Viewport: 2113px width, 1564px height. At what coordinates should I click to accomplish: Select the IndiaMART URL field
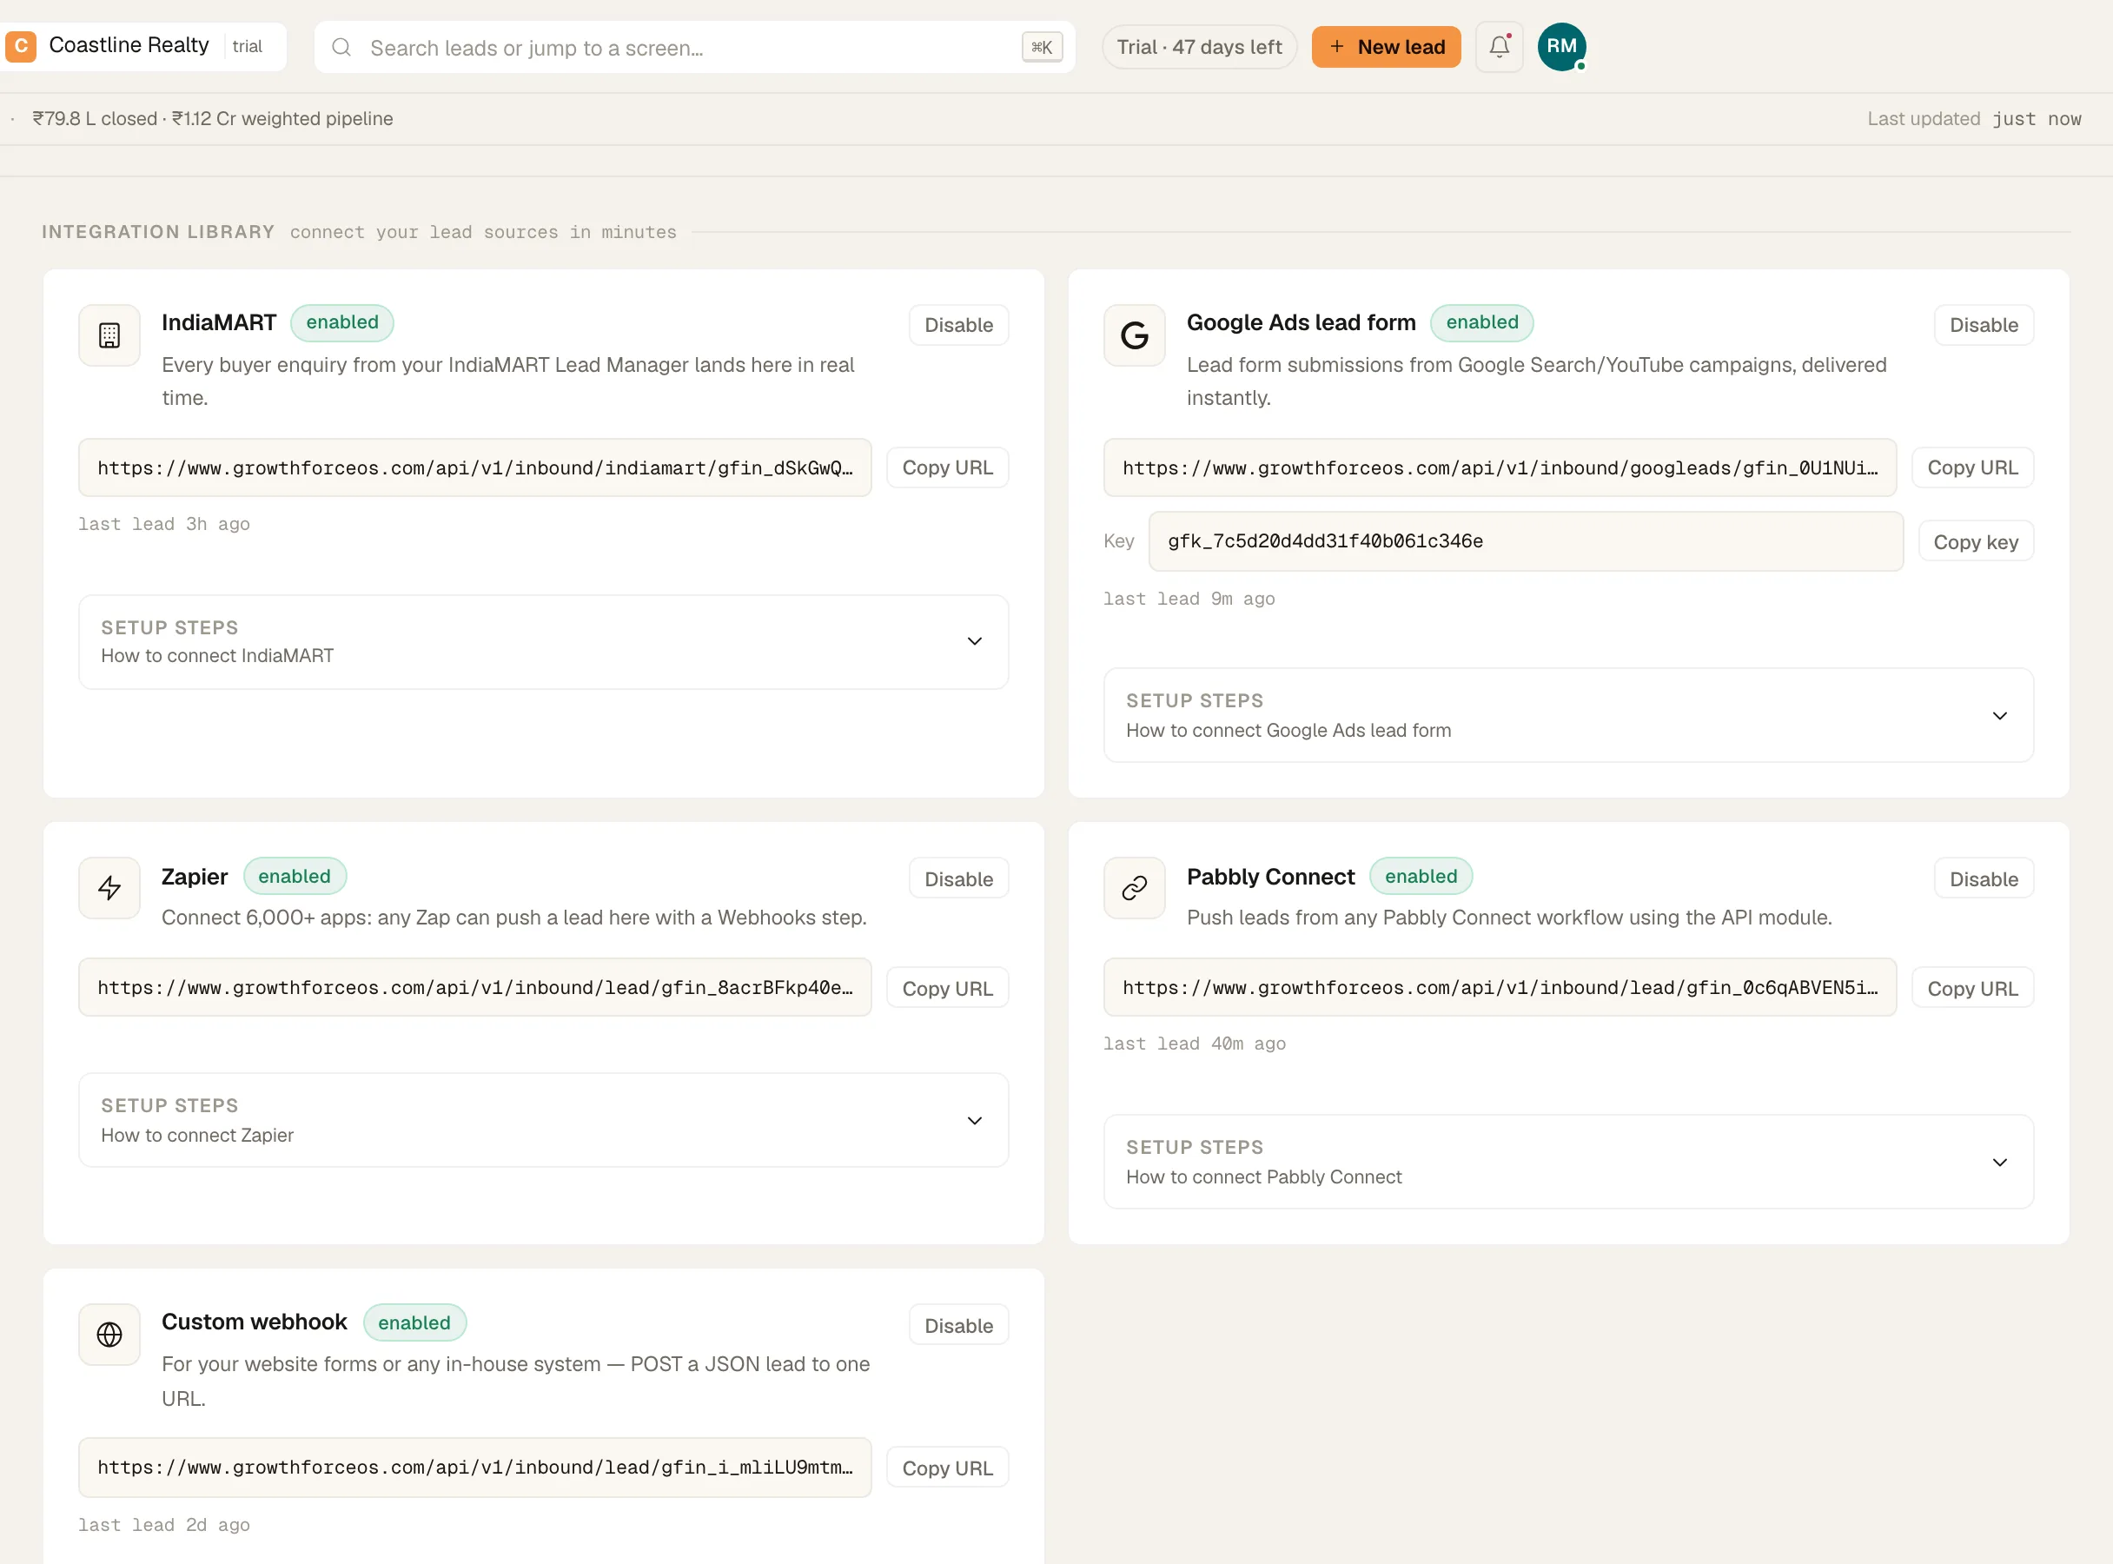click(x=474, y=467)
